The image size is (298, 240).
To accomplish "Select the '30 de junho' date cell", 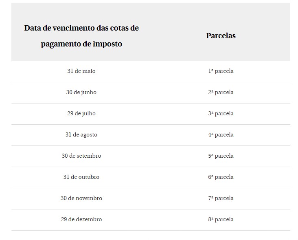I will click(x=81, y=92).
